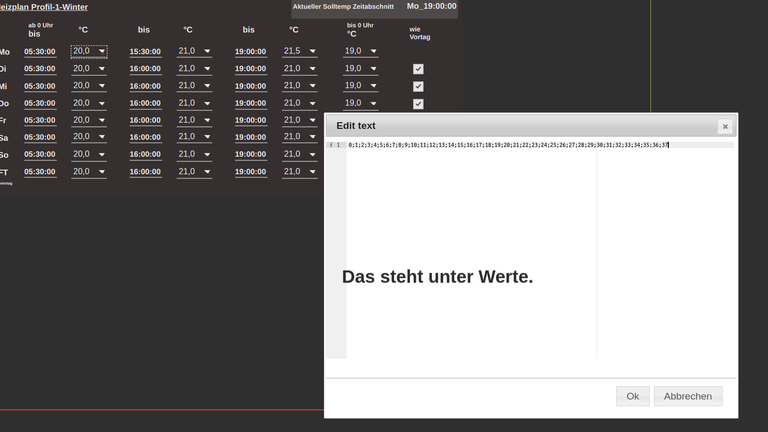The image size is (768, 432).
Task: Edit the Mi row 05:30:00 time field
Action: pos(40,87)
